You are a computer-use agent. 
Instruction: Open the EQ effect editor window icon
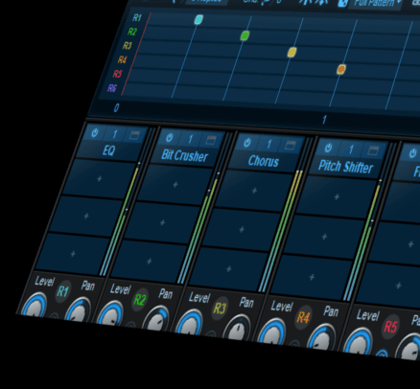pyautogui.click(x=134, y=136)
